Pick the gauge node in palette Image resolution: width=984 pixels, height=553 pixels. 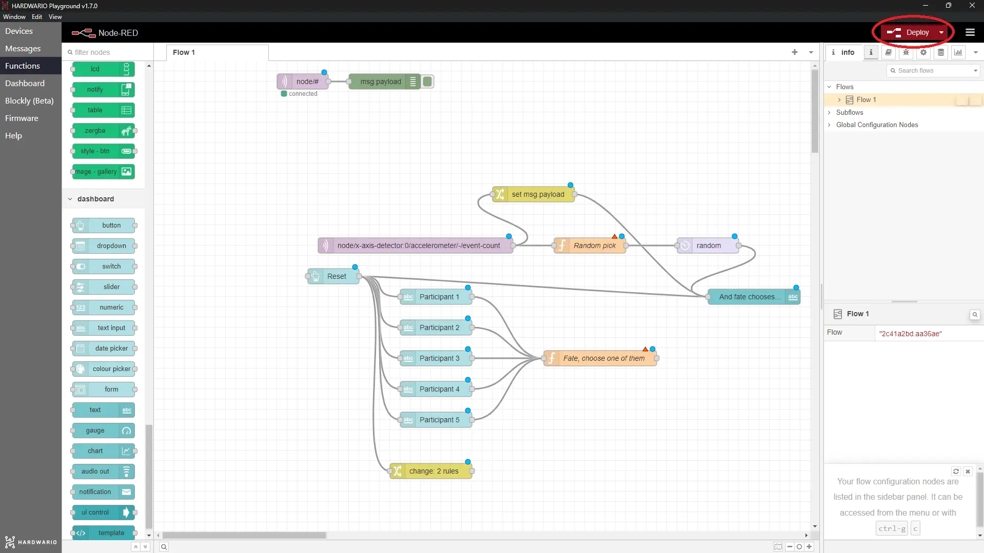pyautogui.click(x=103, y=431)
